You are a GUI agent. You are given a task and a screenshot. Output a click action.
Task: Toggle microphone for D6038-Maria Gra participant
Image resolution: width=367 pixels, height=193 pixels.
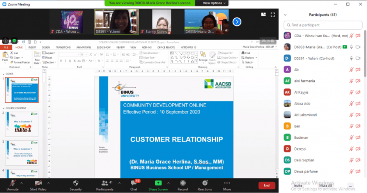click(351, 47)
